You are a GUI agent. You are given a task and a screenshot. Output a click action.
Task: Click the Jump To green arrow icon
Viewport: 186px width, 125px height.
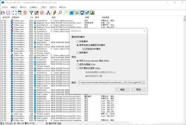pyautogui.click(x=65, y=13)
